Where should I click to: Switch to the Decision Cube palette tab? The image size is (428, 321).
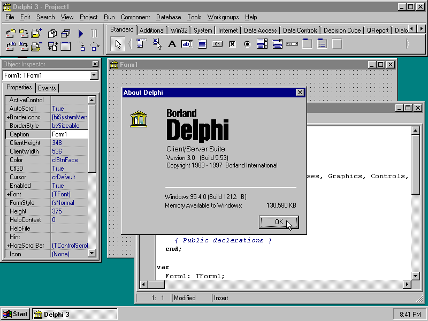pos(342,30)
